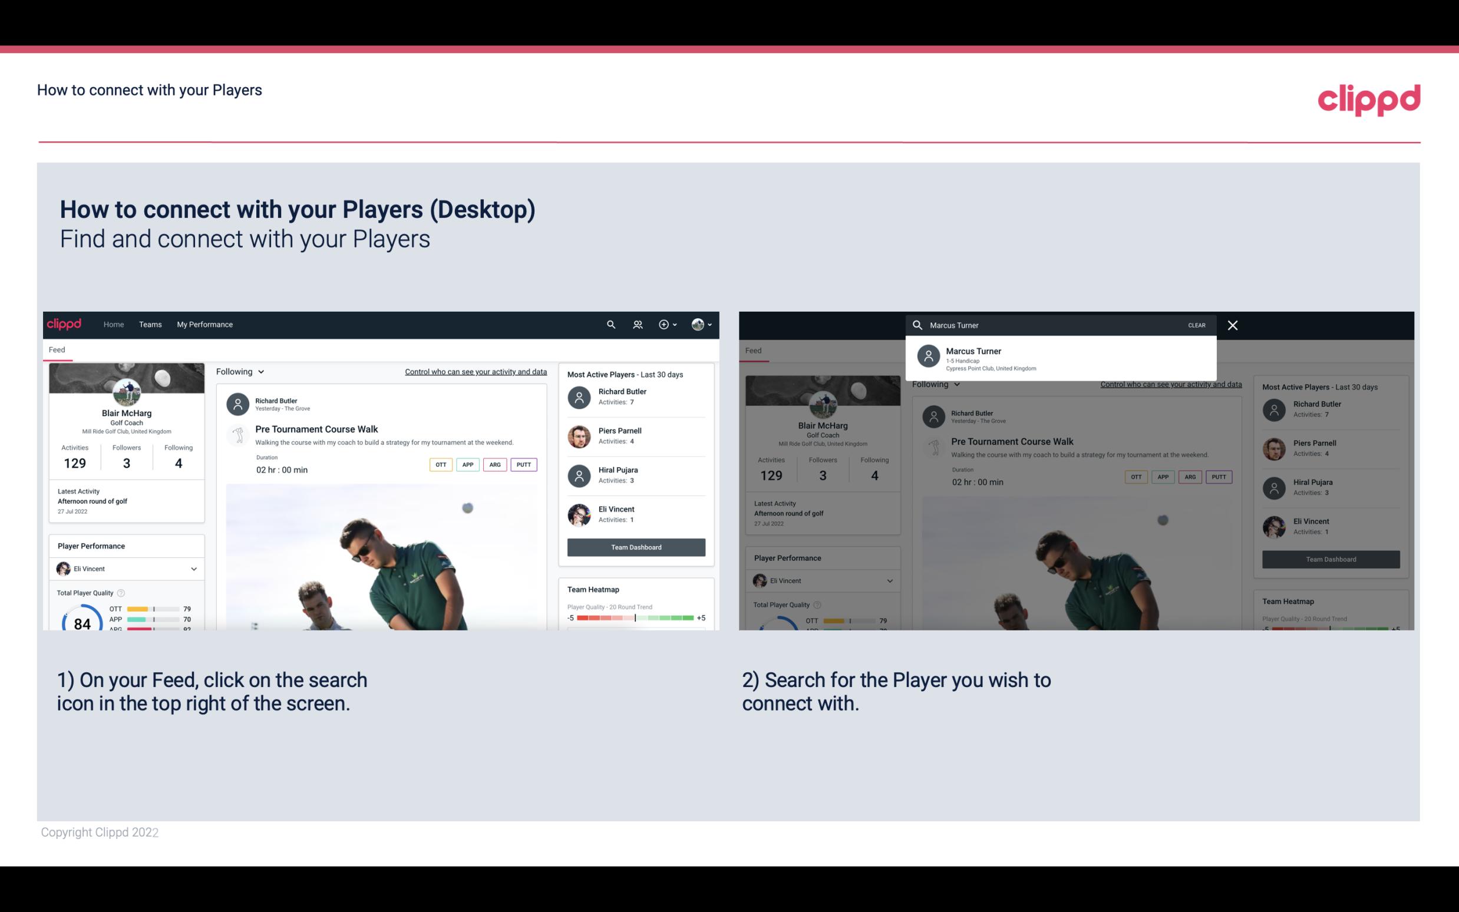Click the APP performance tag icon

point(467,464)
